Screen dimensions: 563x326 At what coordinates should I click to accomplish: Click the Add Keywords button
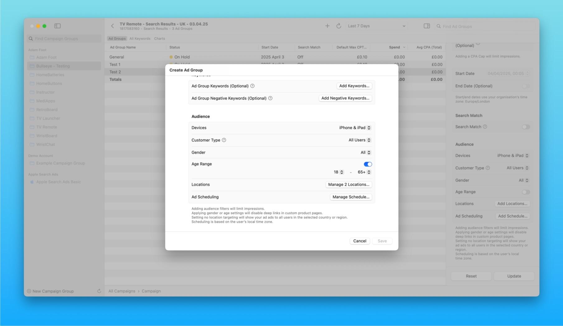pos(354,86)
